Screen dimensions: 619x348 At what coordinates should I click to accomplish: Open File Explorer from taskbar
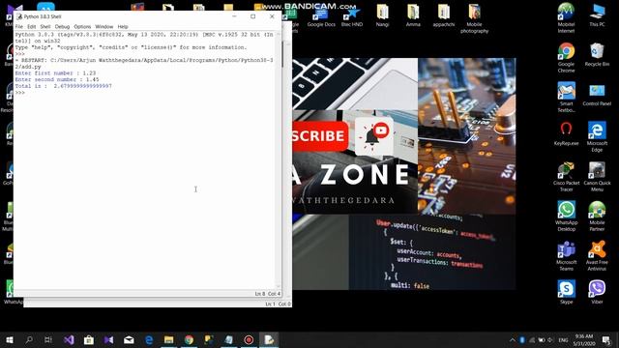168,339
